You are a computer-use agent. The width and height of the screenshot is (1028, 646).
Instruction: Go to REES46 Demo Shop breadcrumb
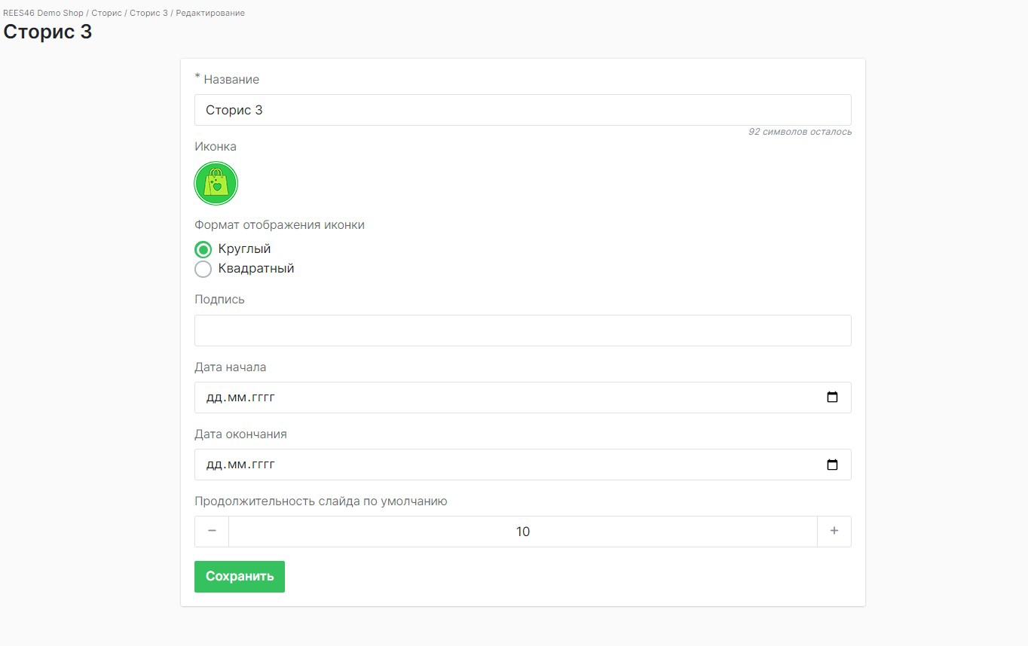(43, 13)
